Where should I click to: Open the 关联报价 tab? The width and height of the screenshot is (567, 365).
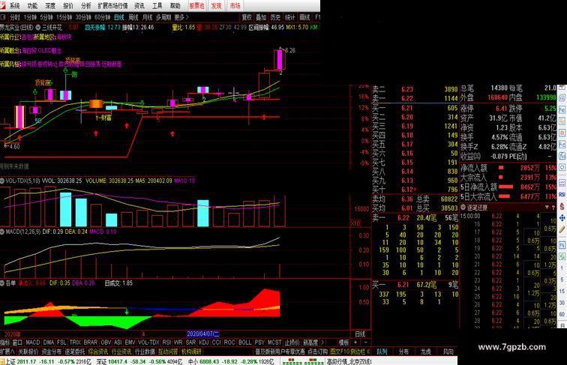[x=28, y=352]
